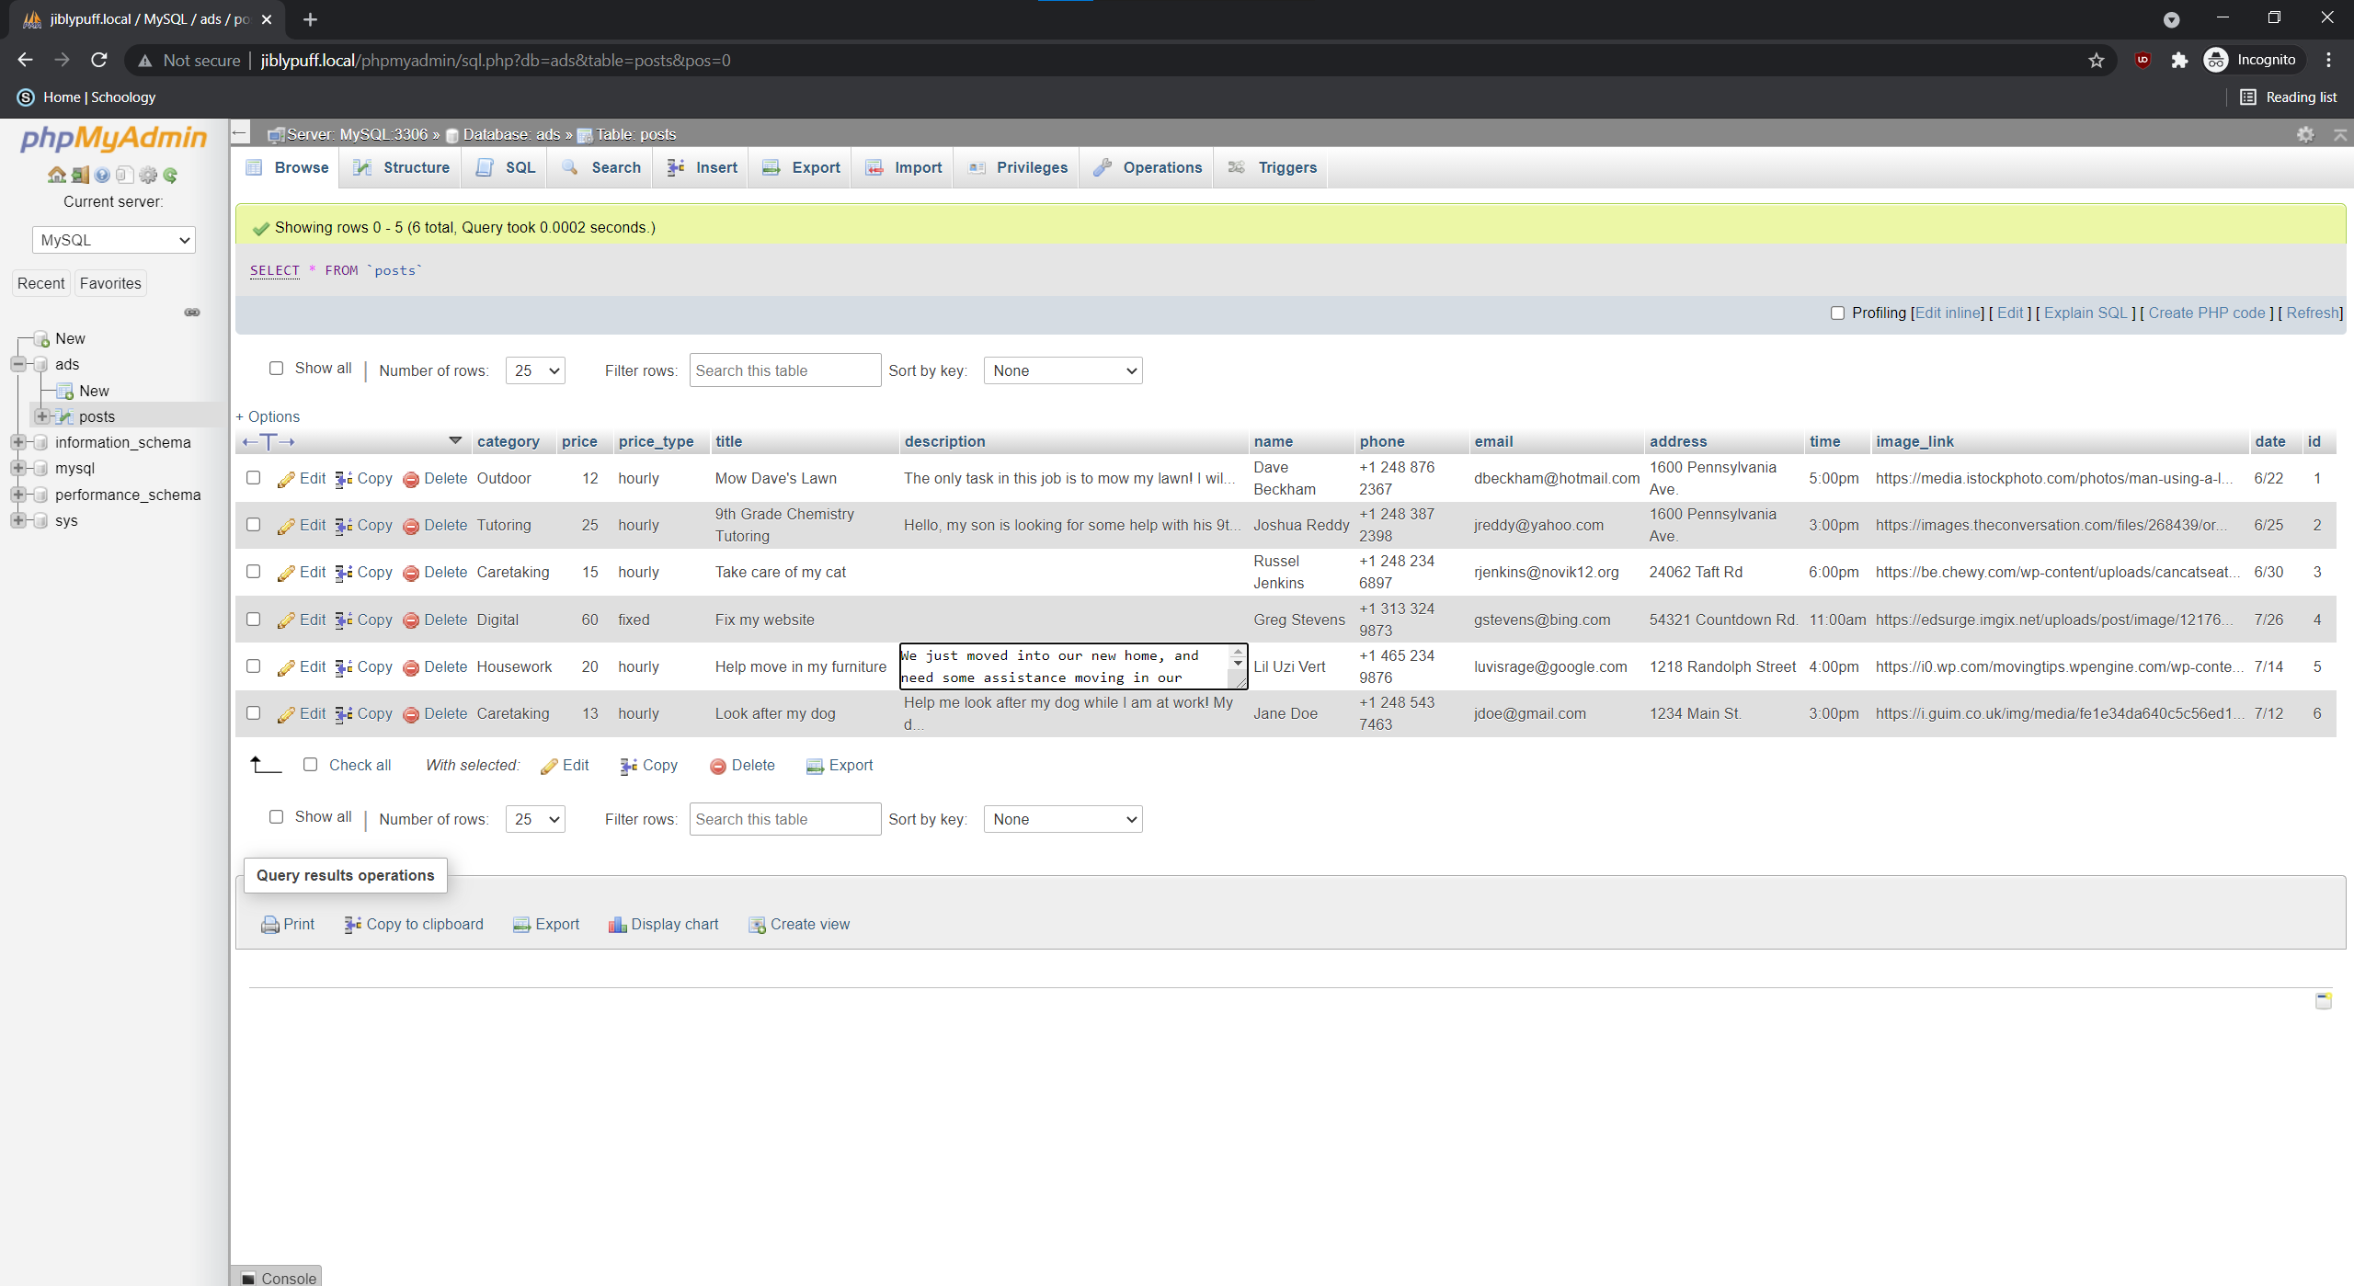Click Delete icon for Mow Dave's Lawn row

point(411,479)
